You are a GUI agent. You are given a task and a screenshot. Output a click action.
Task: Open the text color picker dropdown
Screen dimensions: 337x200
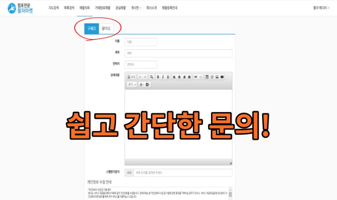click(141, 84)
